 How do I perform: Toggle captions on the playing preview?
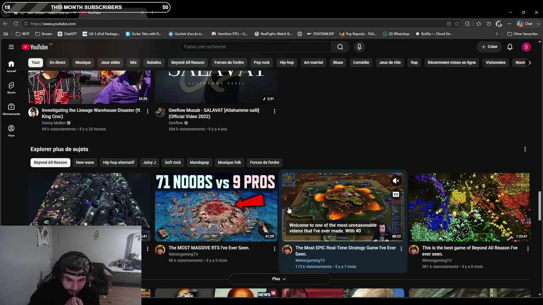396,194
